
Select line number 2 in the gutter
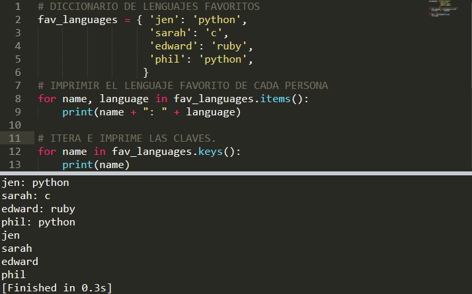pos(18,20)
